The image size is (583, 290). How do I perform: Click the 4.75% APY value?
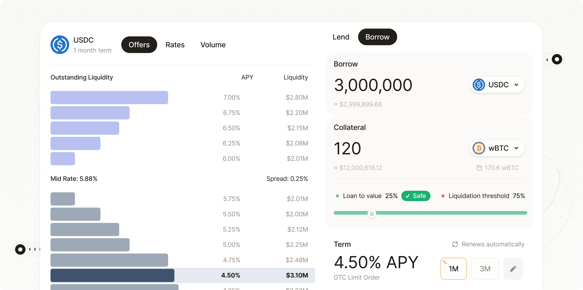pyautogui.click(x=232, y=260)
